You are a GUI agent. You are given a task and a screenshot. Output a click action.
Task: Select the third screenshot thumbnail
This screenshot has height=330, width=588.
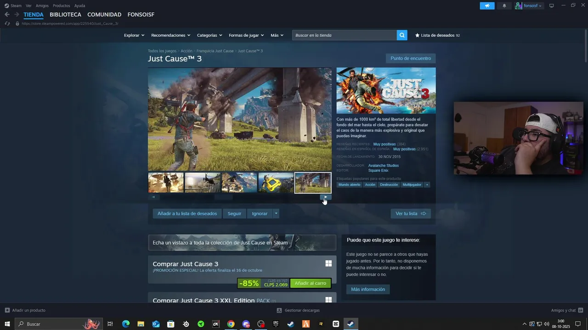pos(239,182)
